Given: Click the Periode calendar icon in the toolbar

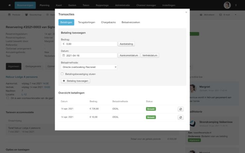Looking at the screenshot, I should (x=9, y=15).
